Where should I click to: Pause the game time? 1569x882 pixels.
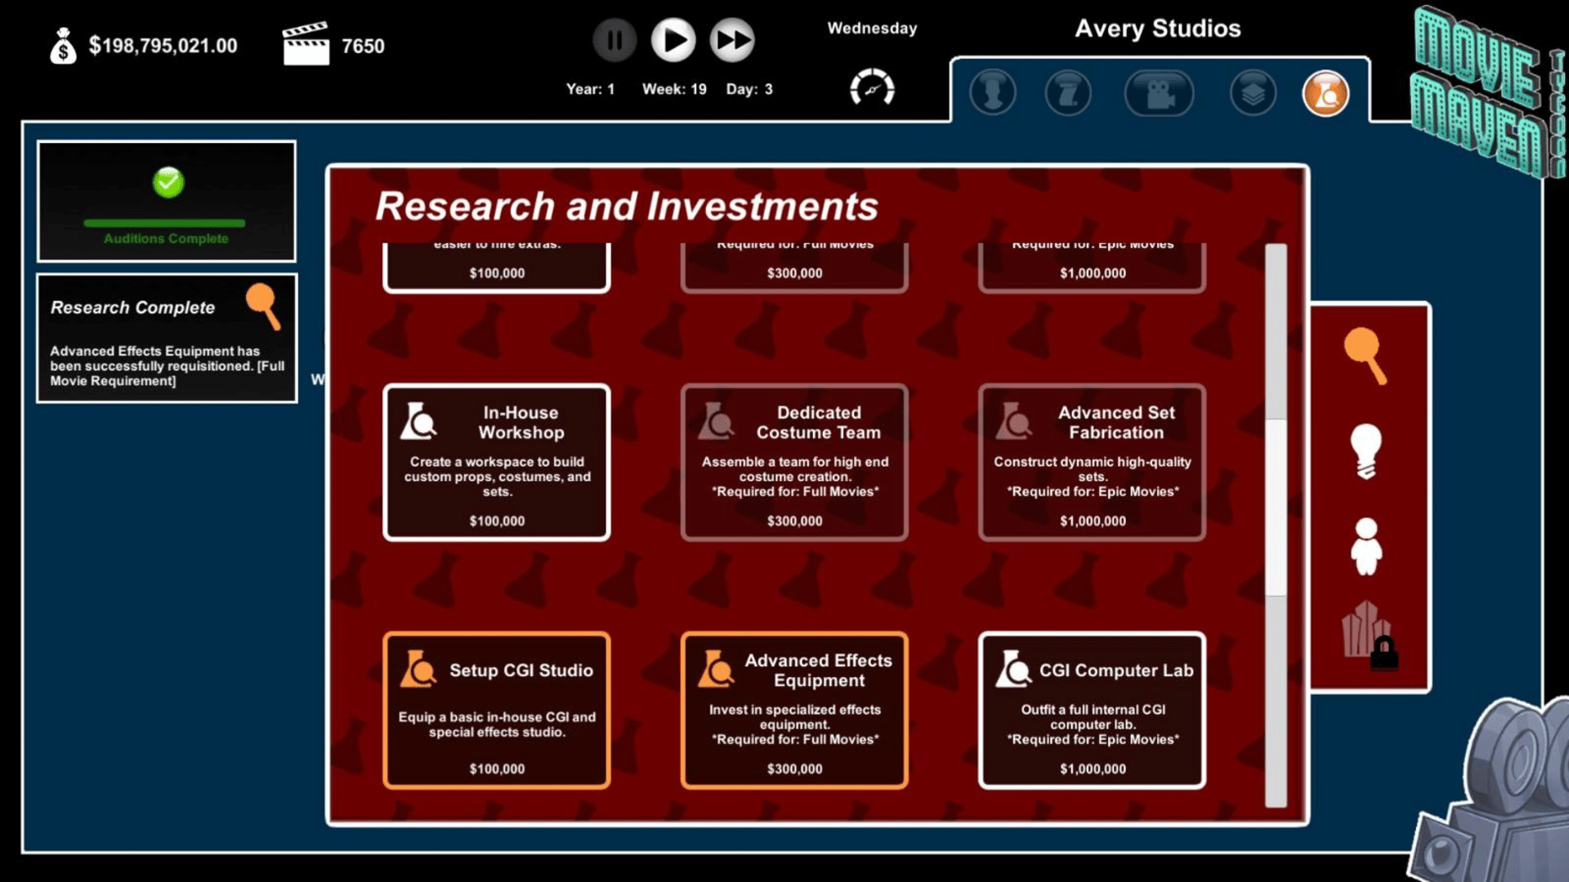coord(614,40)
